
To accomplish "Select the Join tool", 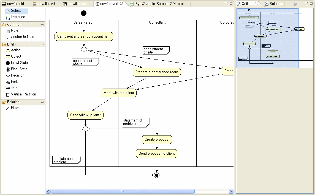I will (14, 88).
